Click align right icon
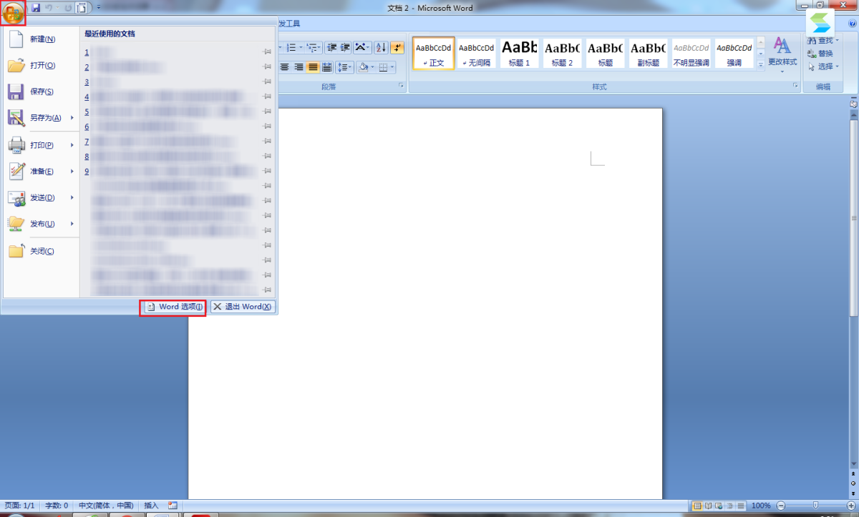Image resolution: width=859 pixels, height=517 pixels. tap(299, 67)
